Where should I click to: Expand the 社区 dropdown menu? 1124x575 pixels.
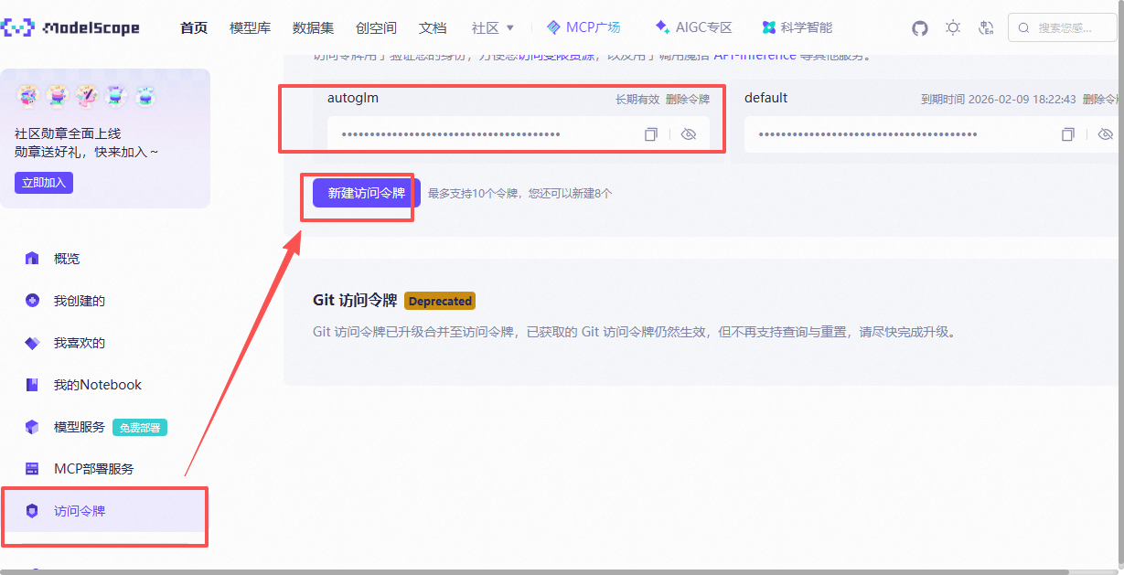tap(493, 28)
